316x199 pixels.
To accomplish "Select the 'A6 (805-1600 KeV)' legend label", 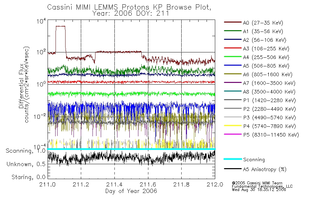I will (x=268, y=75).
